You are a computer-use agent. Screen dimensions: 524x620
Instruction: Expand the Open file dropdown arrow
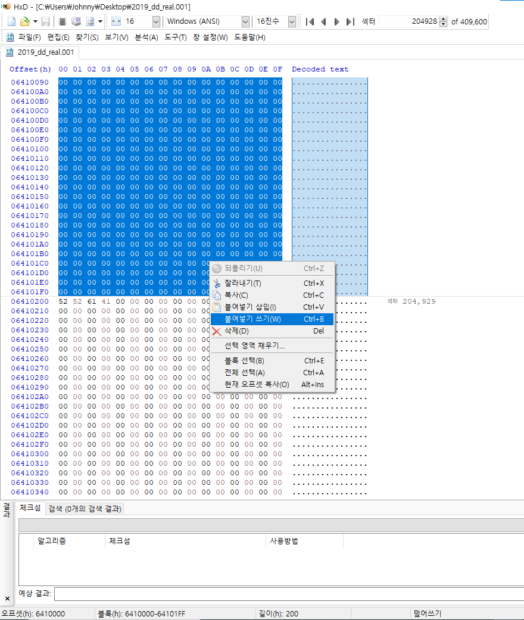35,21
